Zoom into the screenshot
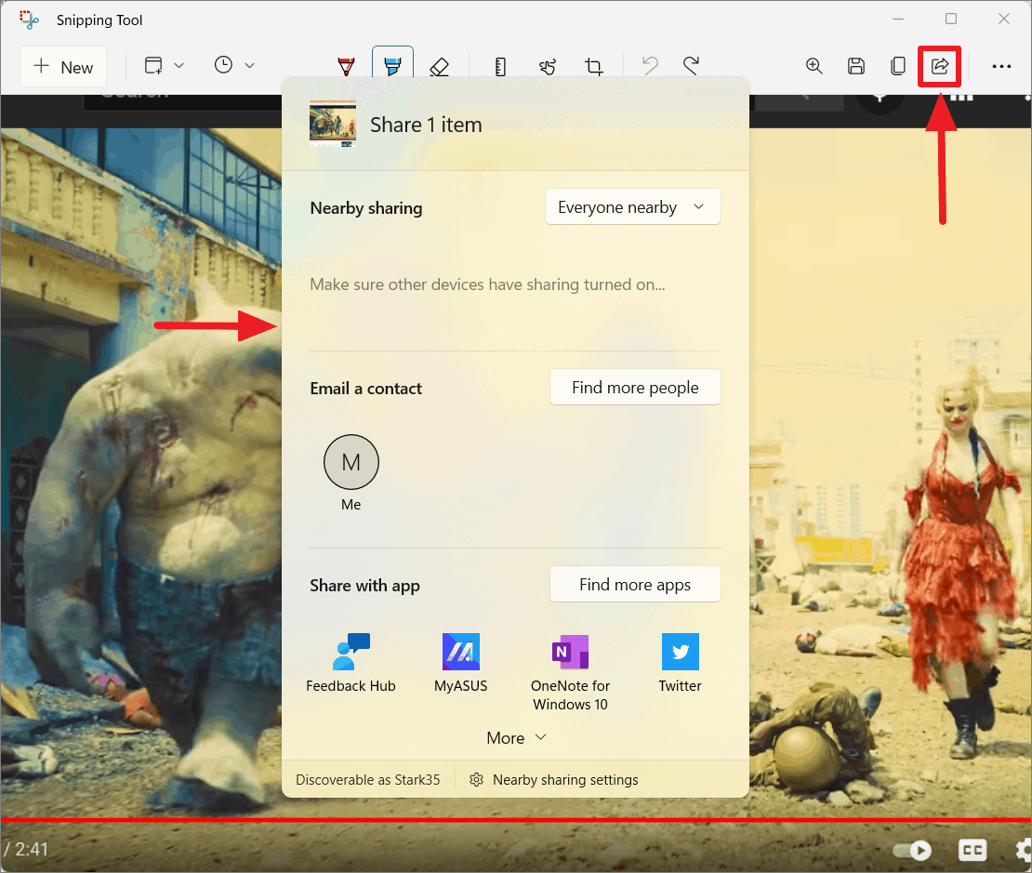 (814, 65)
